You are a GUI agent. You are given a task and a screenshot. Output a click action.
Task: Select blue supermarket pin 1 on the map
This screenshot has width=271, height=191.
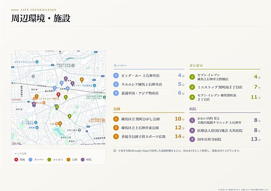click(55, 88)
